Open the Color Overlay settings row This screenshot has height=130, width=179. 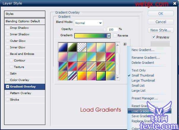click(x=25, y=80)
